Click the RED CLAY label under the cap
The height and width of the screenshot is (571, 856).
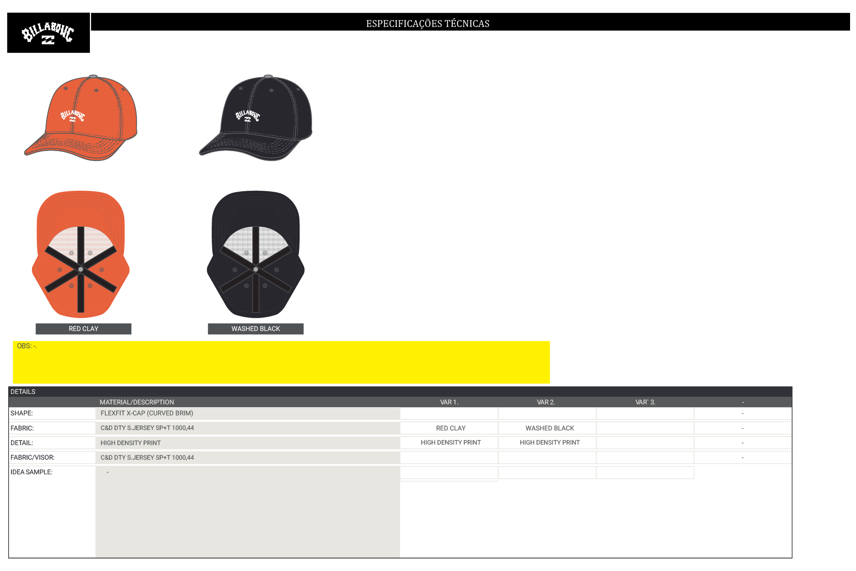[84, 329]
